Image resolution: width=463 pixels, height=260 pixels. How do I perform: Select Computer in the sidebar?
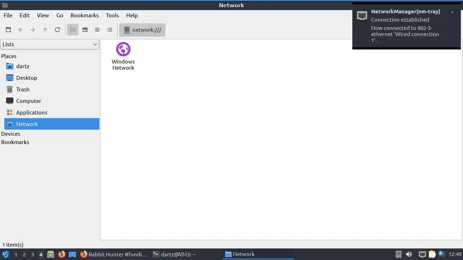tap(52, 101)
